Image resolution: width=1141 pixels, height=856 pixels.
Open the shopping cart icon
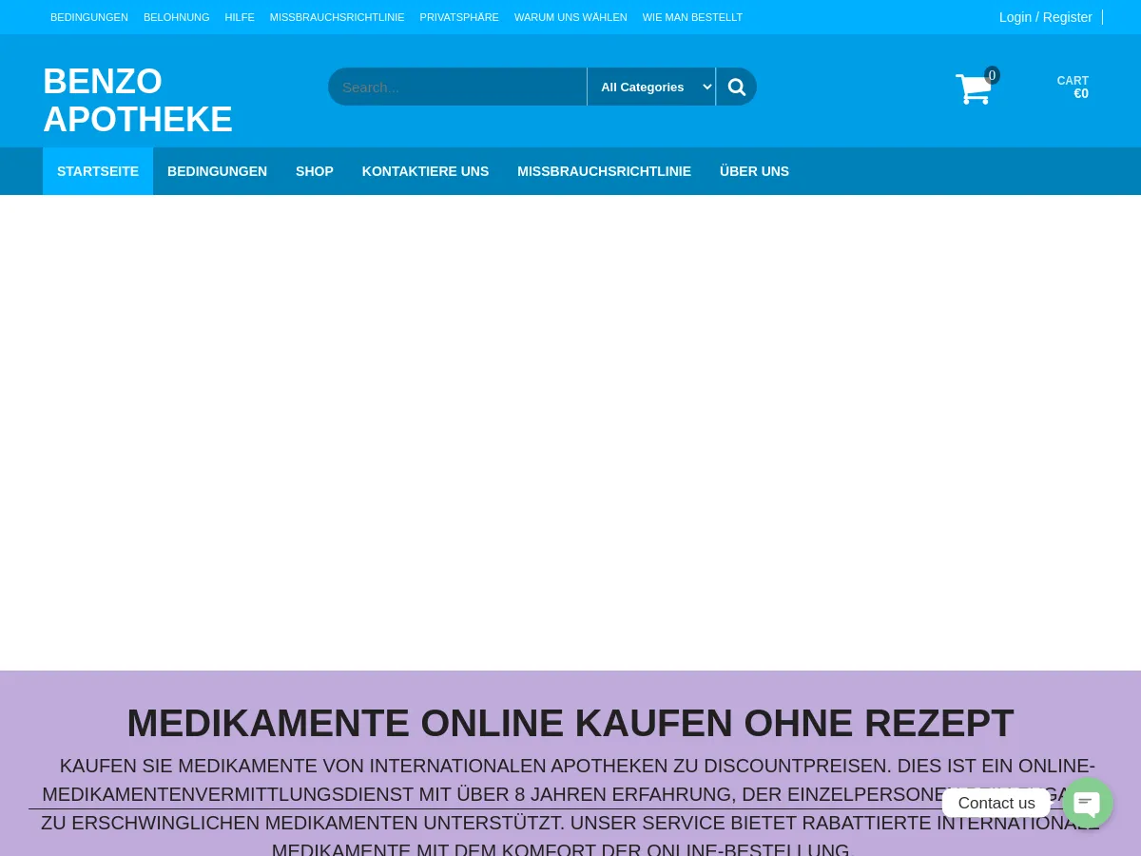point(973,88)
